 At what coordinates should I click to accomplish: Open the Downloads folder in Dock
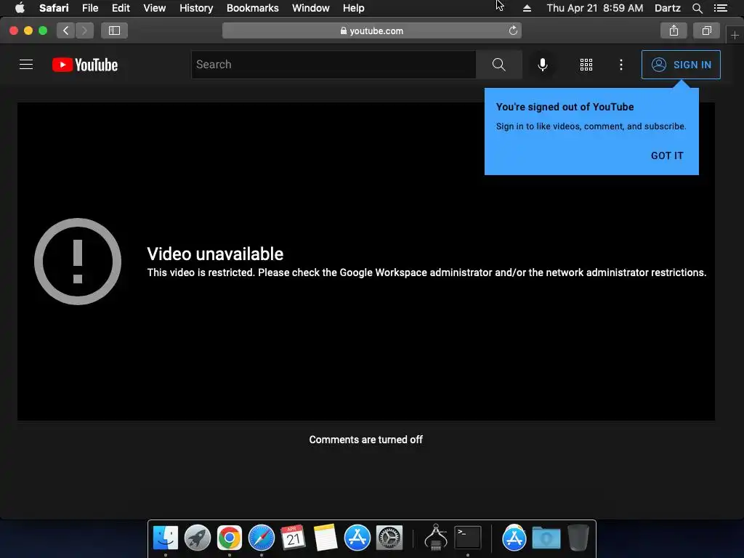click(546, 538)
